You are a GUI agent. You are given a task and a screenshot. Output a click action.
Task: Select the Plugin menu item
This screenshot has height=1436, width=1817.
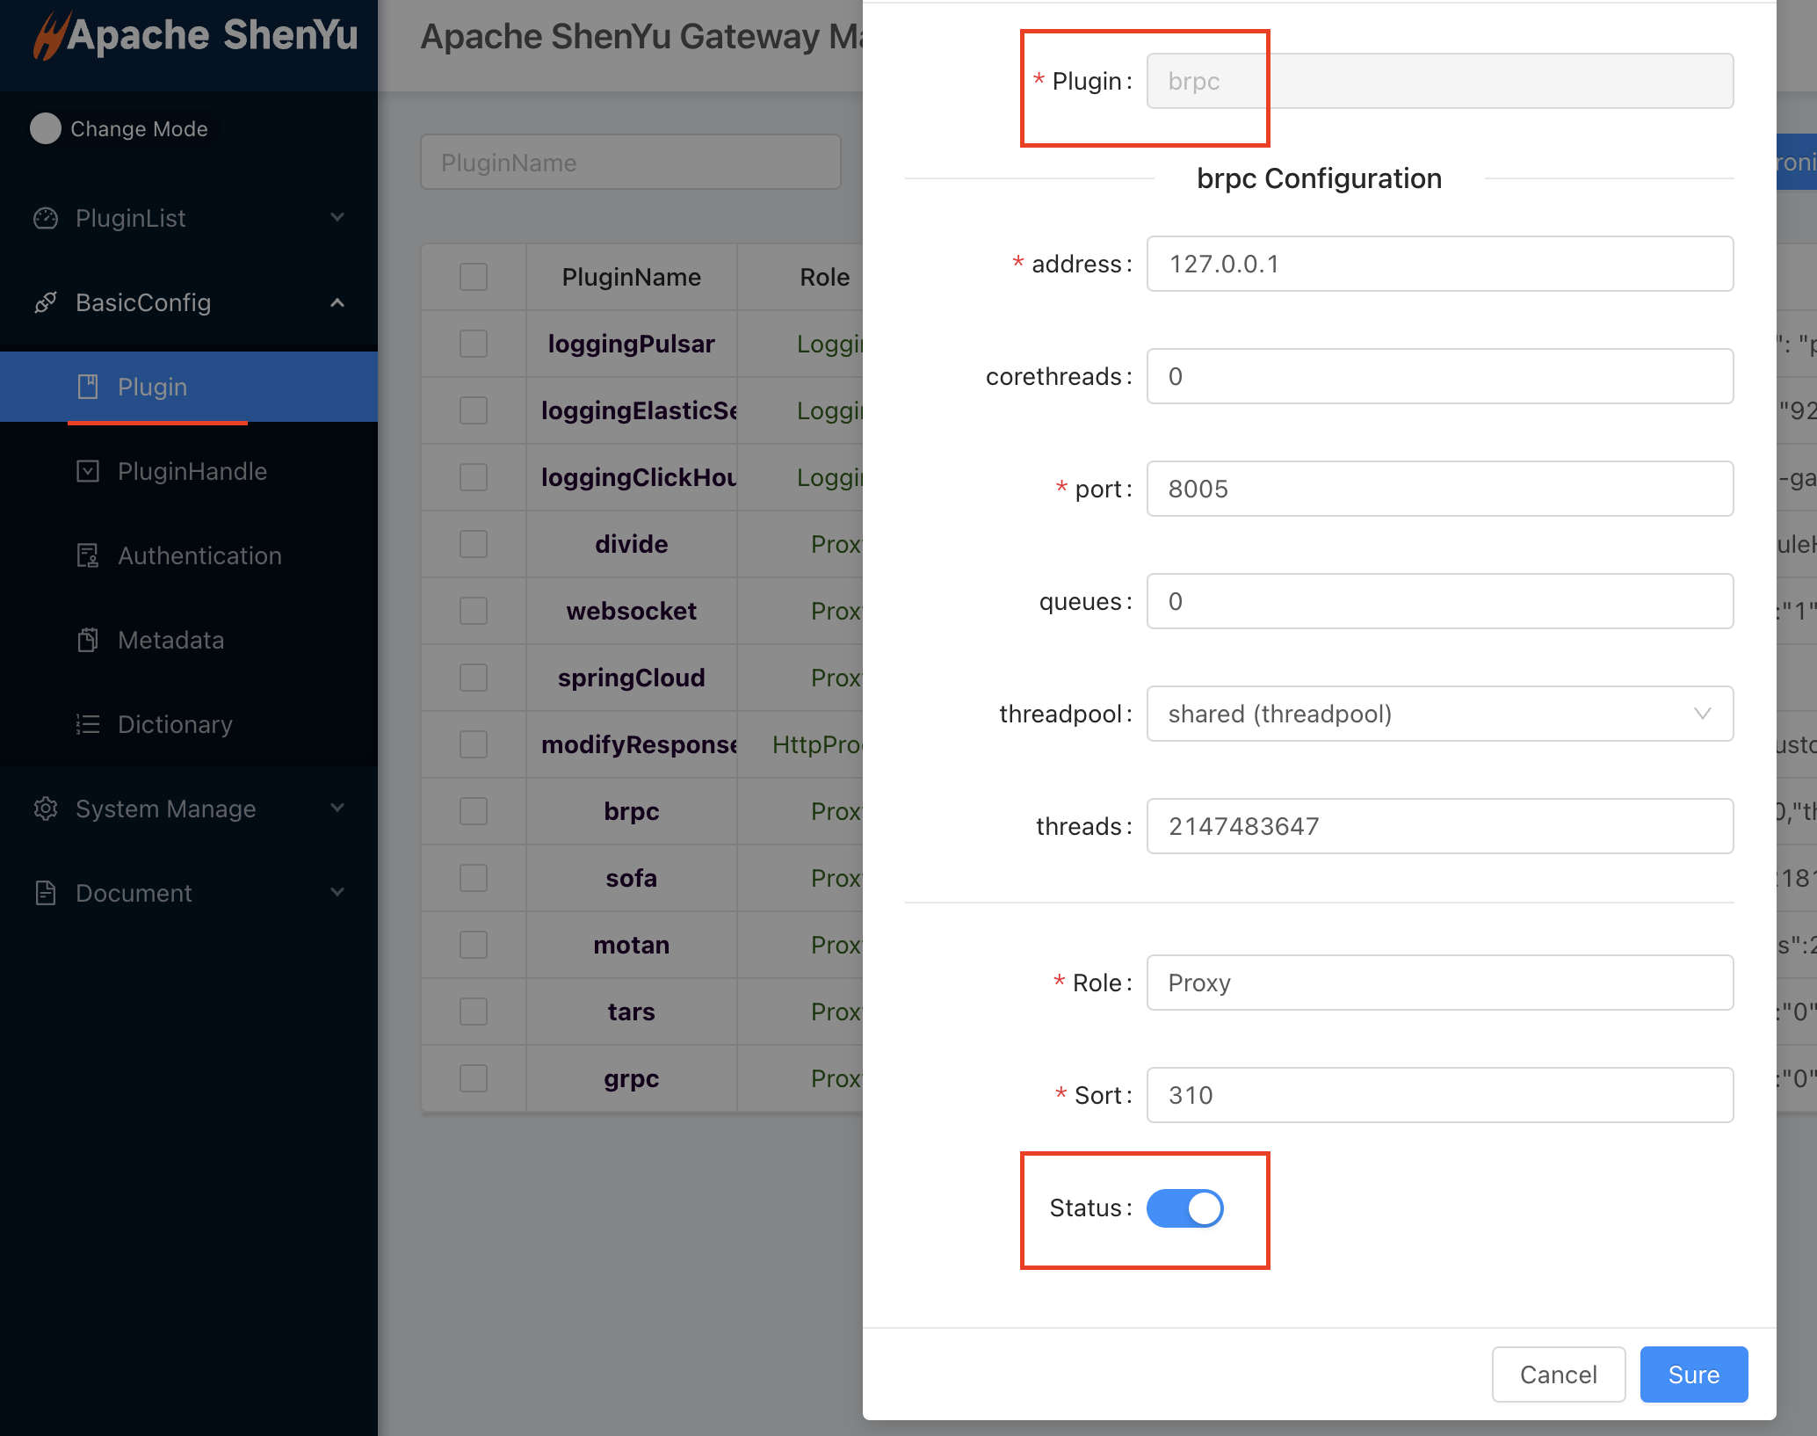pyautogui.click(x=153, y=387)
